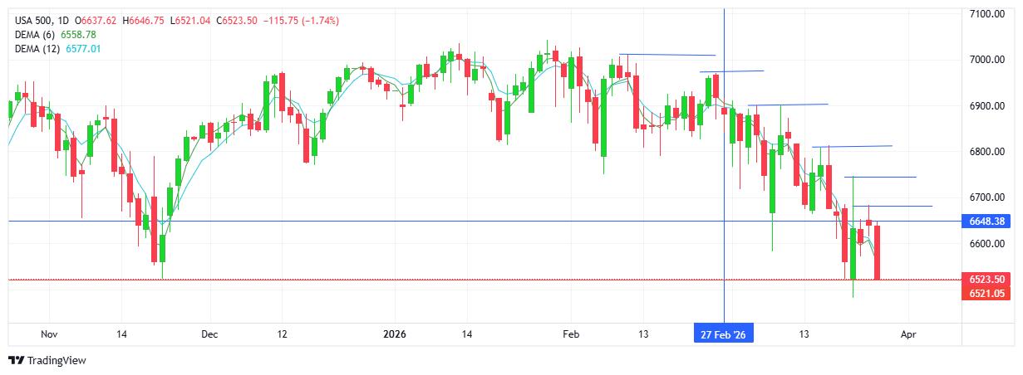Click the Dec label on time axis
Image resolution: width=1023 pixels, height=375 pixels.
click(209, 334)
